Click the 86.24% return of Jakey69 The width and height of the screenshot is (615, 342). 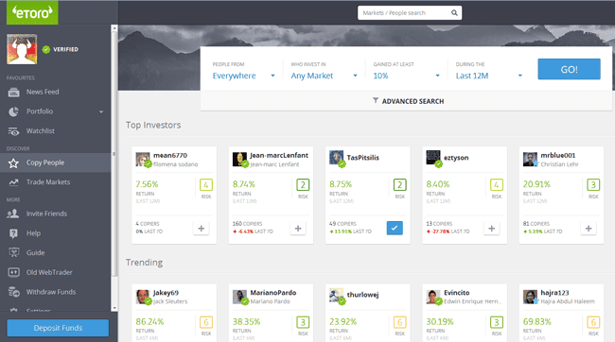[x=149, y=321]
